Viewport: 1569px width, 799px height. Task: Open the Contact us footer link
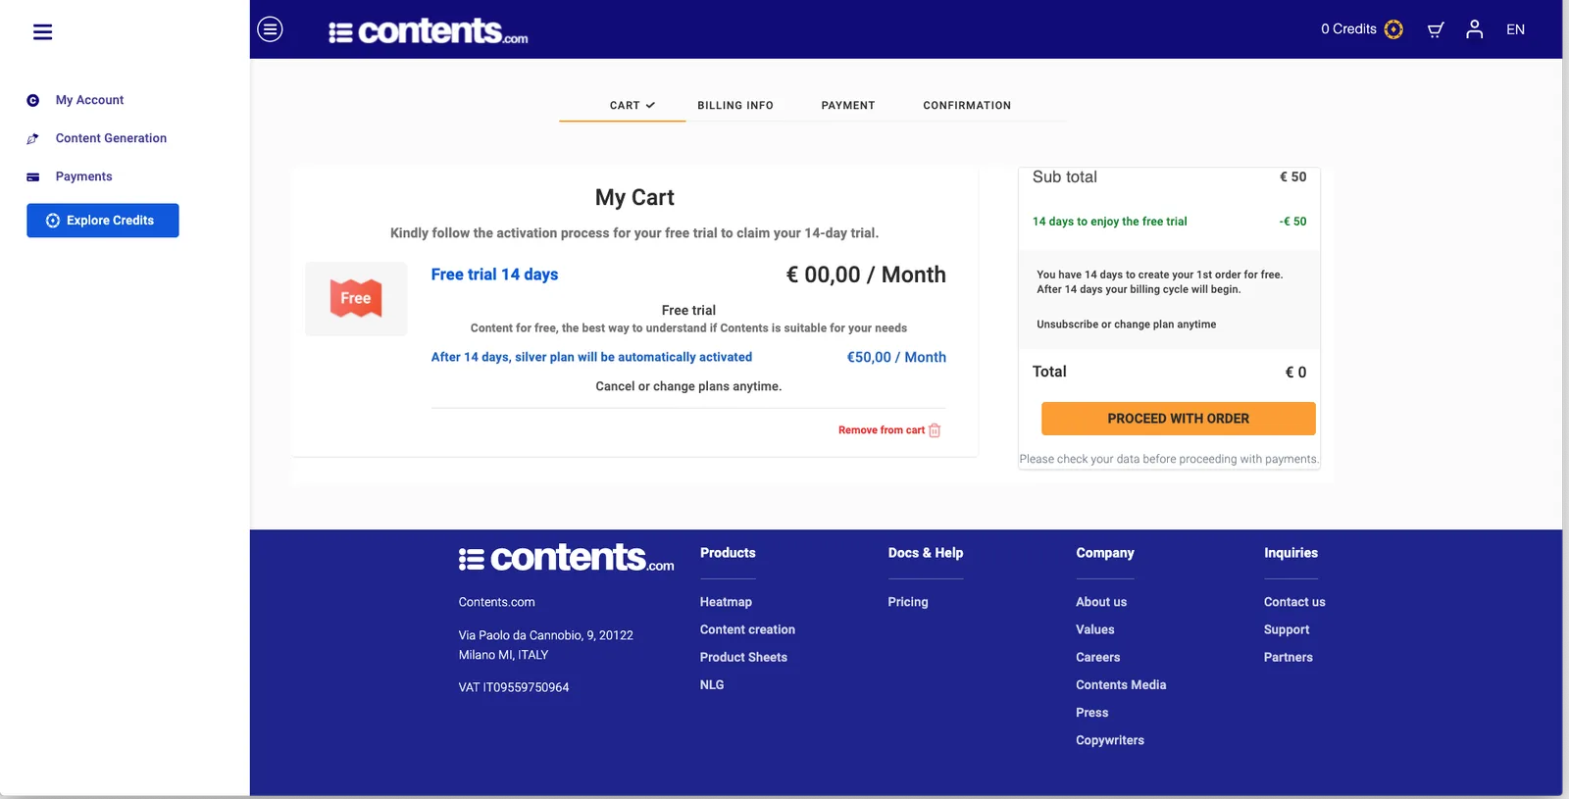(x=1293, y=602)
